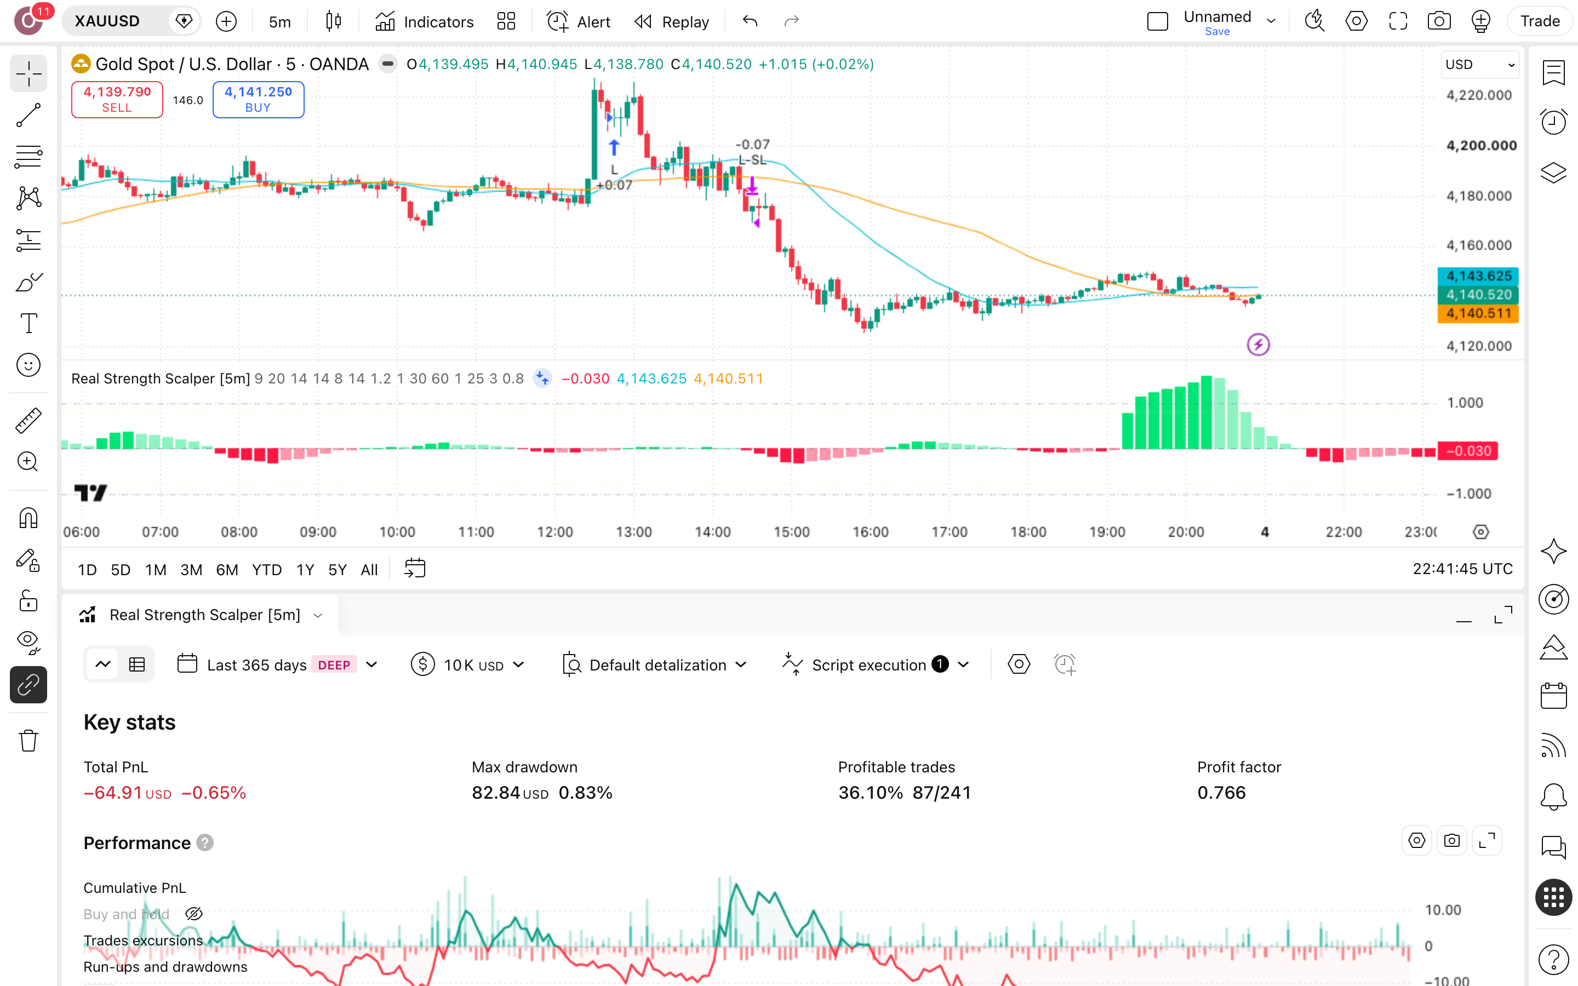
Task: Open the alerts clock icon on right sidebar
Action: [x=1553, y=121]
